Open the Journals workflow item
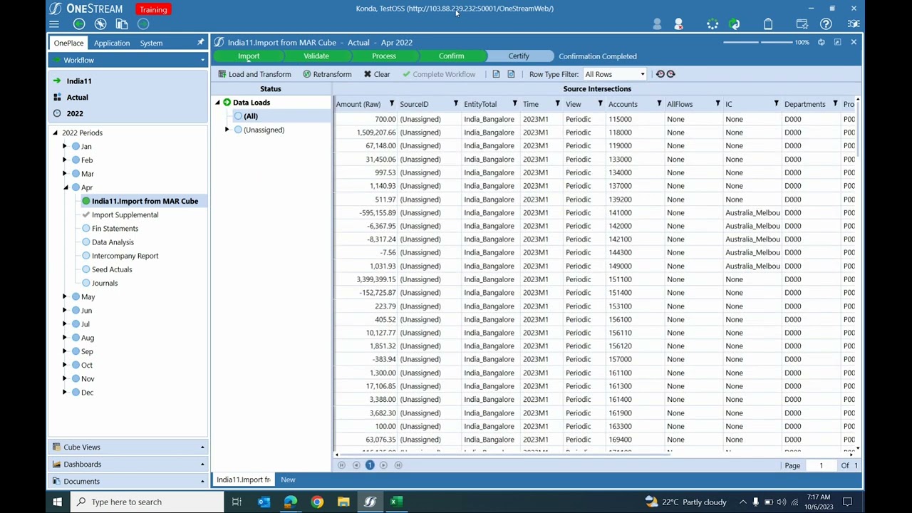This screenshot has height=513, width=912. coord(105,284)
